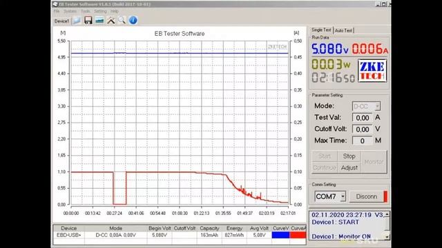The image size is (442, 248).
Task: Open the tools hammer icon
Action: (x=110, y=20)
